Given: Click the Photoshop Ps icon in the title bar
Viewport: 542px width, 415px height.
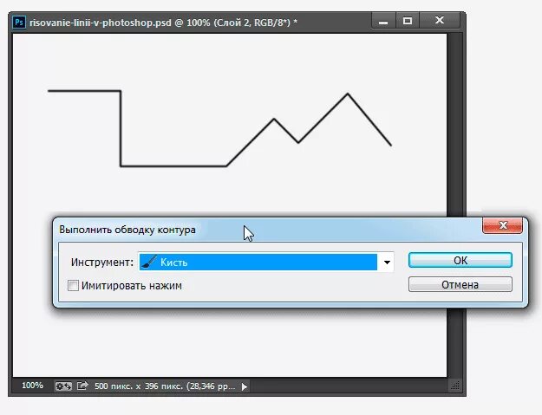Looking at the screenshot, I should (x=19, y=23).
